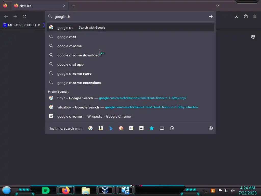The height and width of the screenshot is (196, 261).
Task: Search this time with DuckDuckGo icon
Action: tap(121, 128)
